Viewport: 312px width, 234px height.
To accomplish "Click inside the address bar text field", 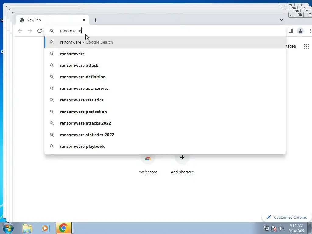I will 165,31.
